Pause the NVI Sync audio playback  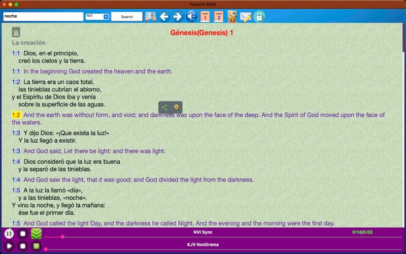click(9, 234)
